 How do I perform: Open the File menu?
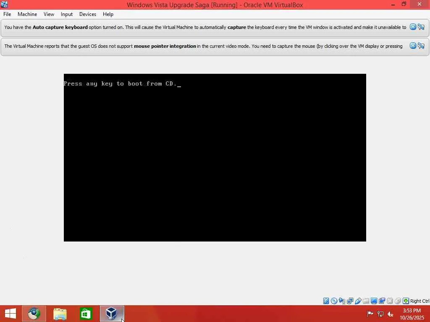pos(7,14)
